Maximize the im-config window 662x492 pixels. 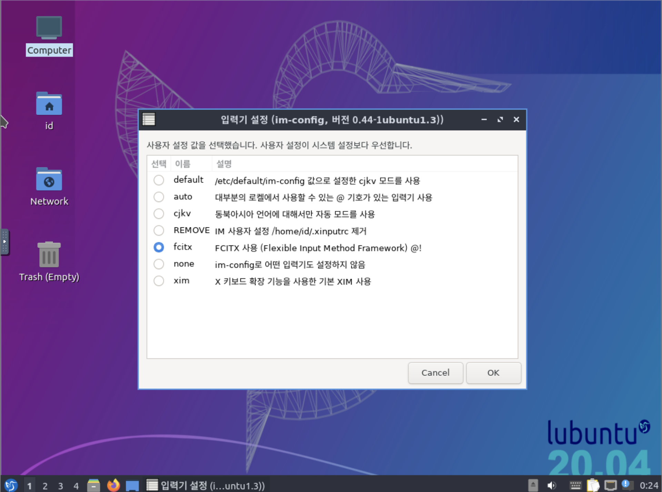(500, 120)
